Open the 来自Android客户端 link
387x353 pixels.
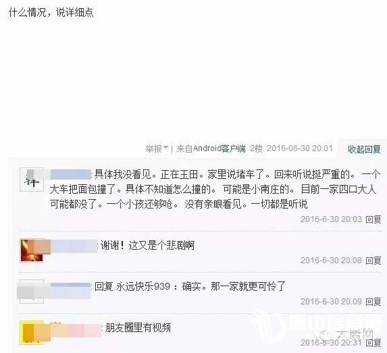[211, 148]
